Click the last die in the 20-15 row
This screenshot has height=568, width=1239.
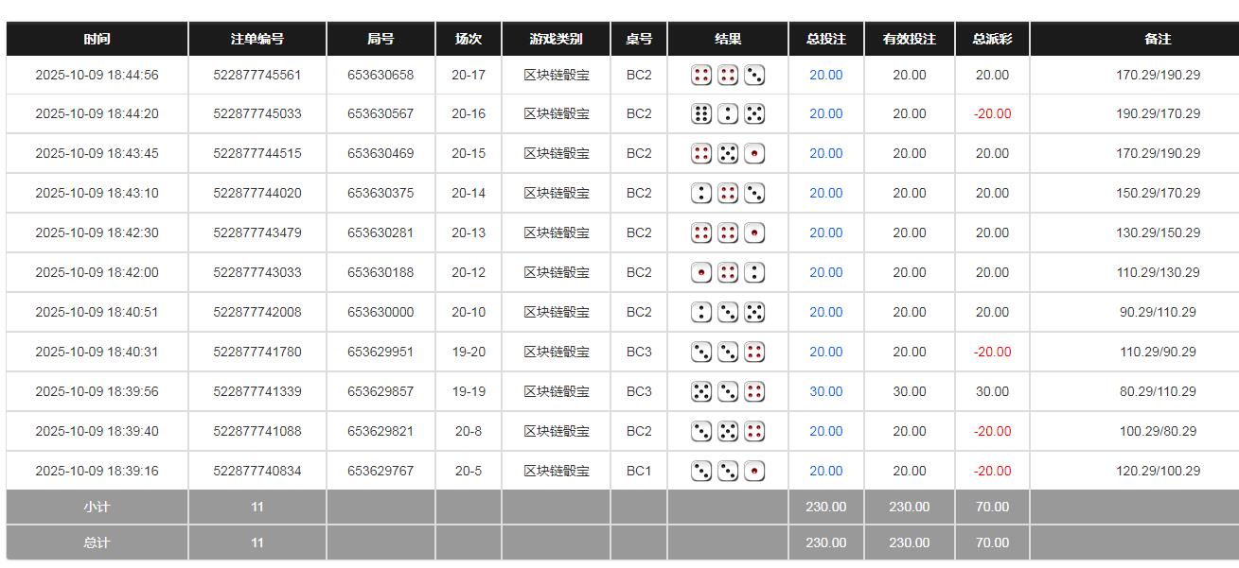click(754, 154)
